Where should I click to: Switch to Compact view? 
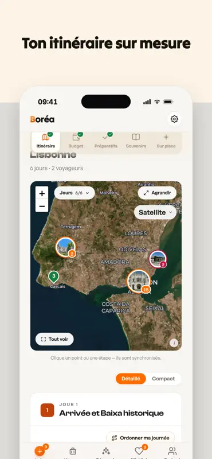[163, 379]
